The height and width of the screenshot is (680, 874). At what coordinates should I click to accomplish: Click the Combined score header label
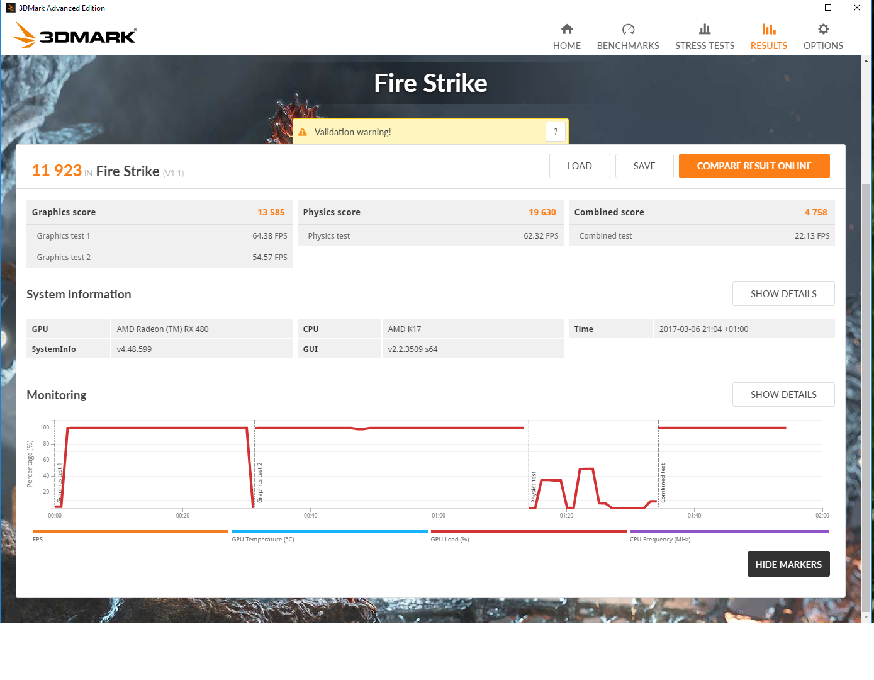tap(609, 212)
